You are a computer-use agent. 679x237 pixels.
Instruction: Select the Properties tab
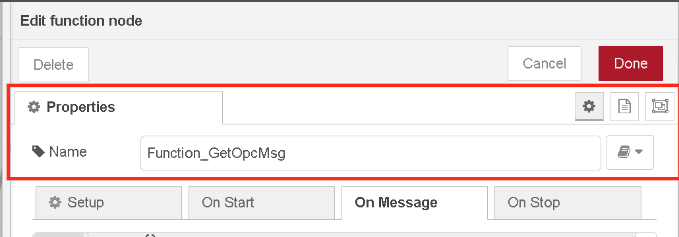coord(119,107)
